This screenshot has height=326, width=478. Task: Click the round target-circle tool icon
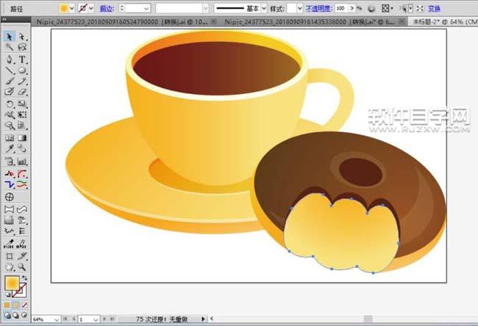coord(9,197)
